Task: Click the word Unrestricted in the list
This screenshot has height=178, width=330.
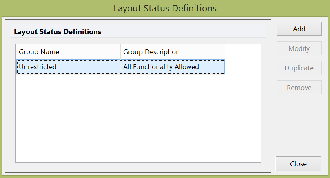Action: coord(38,67)
